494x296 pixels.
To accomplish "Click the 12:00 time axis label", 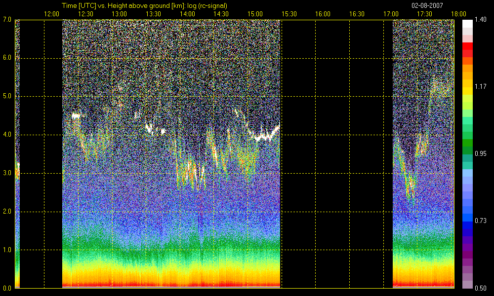I will (x=51, y=14).
